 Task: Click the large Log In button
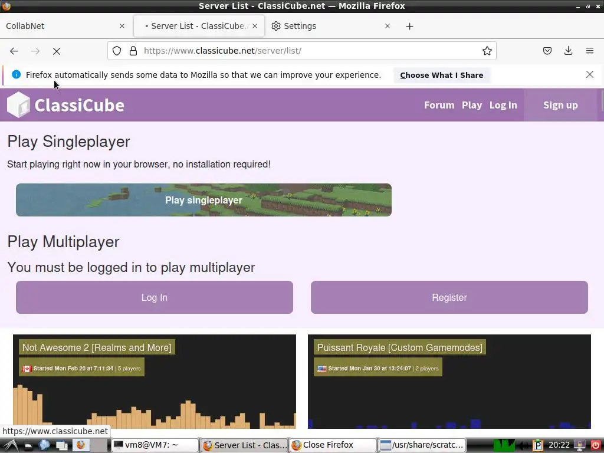click(155, 297)
